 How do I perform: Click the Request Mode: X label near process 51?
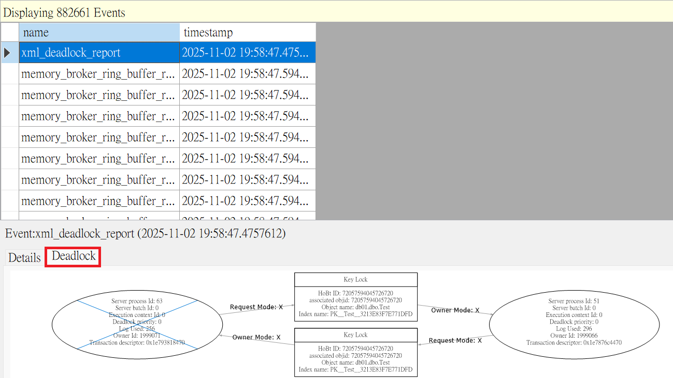click(455, 341)
